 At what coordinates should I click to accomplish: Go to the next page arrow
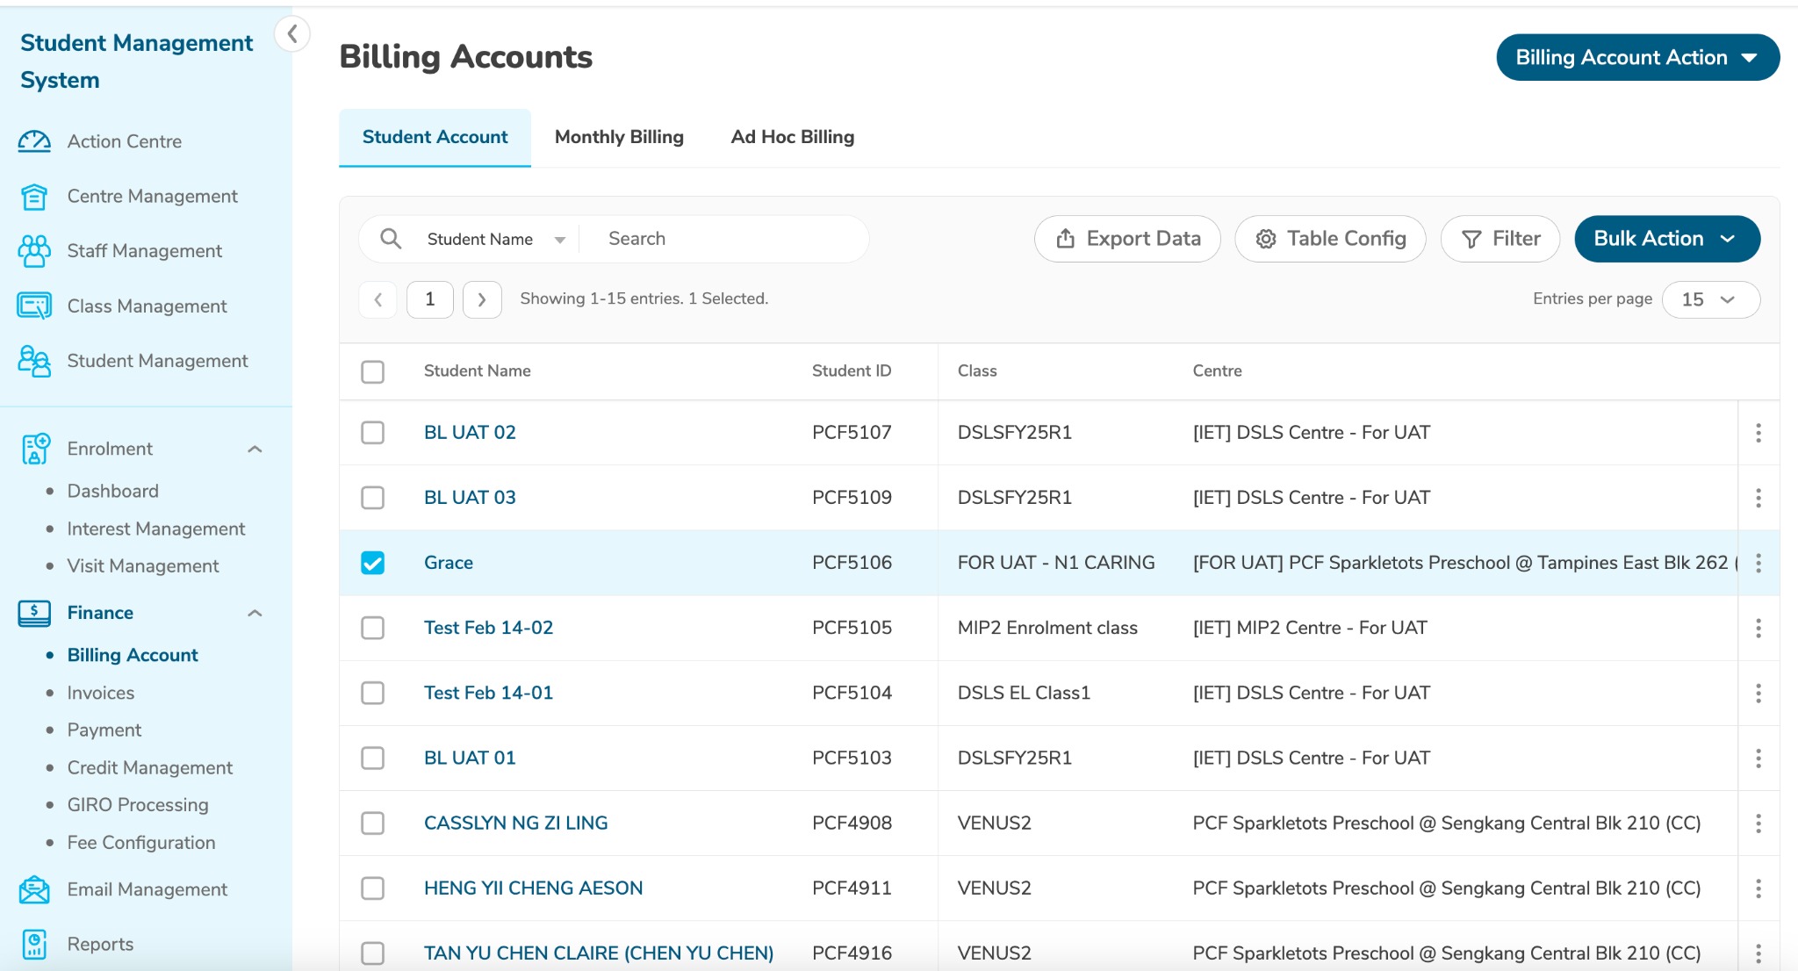[482, 299]
